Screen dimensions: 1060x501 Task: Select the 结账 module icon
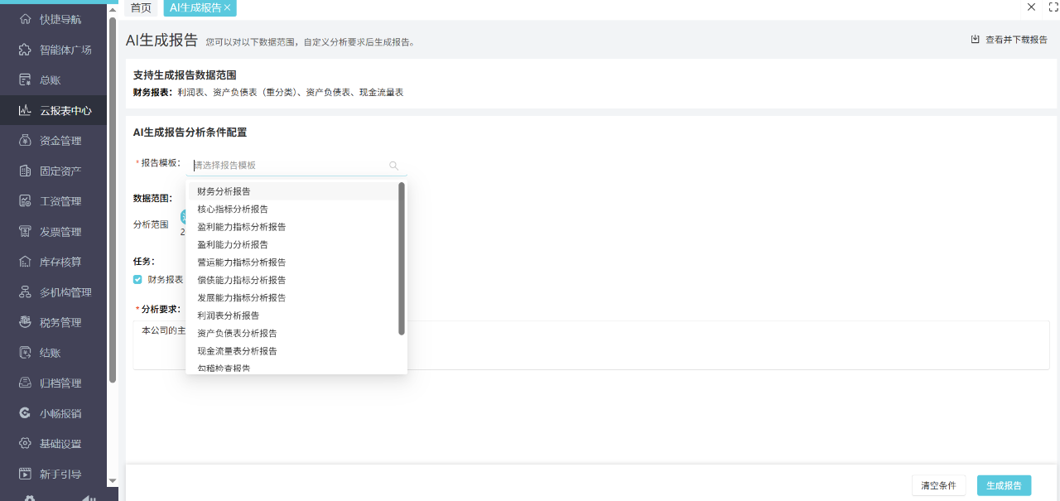54,352
